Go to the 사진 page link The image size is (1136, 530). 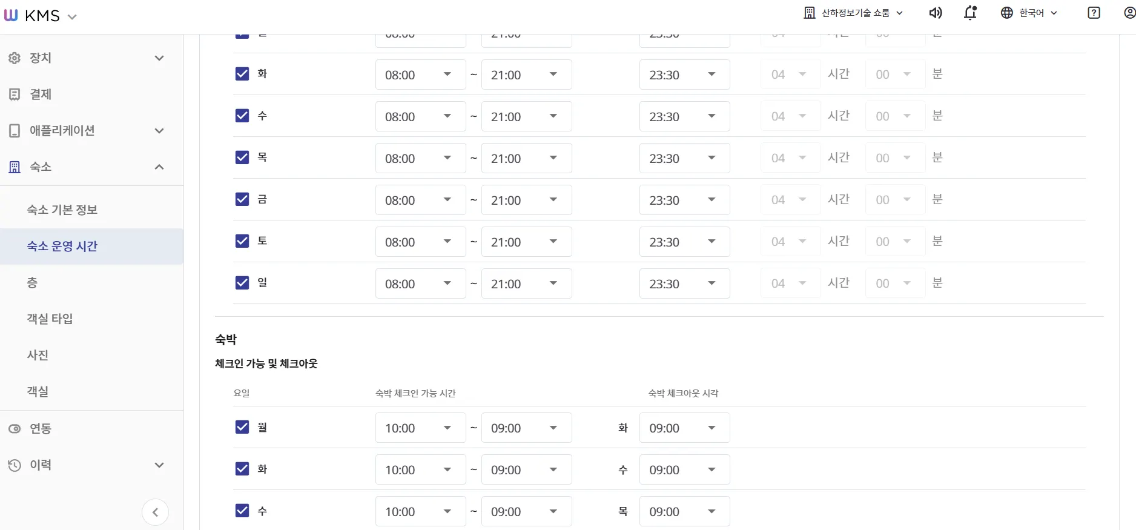(38, 355)
